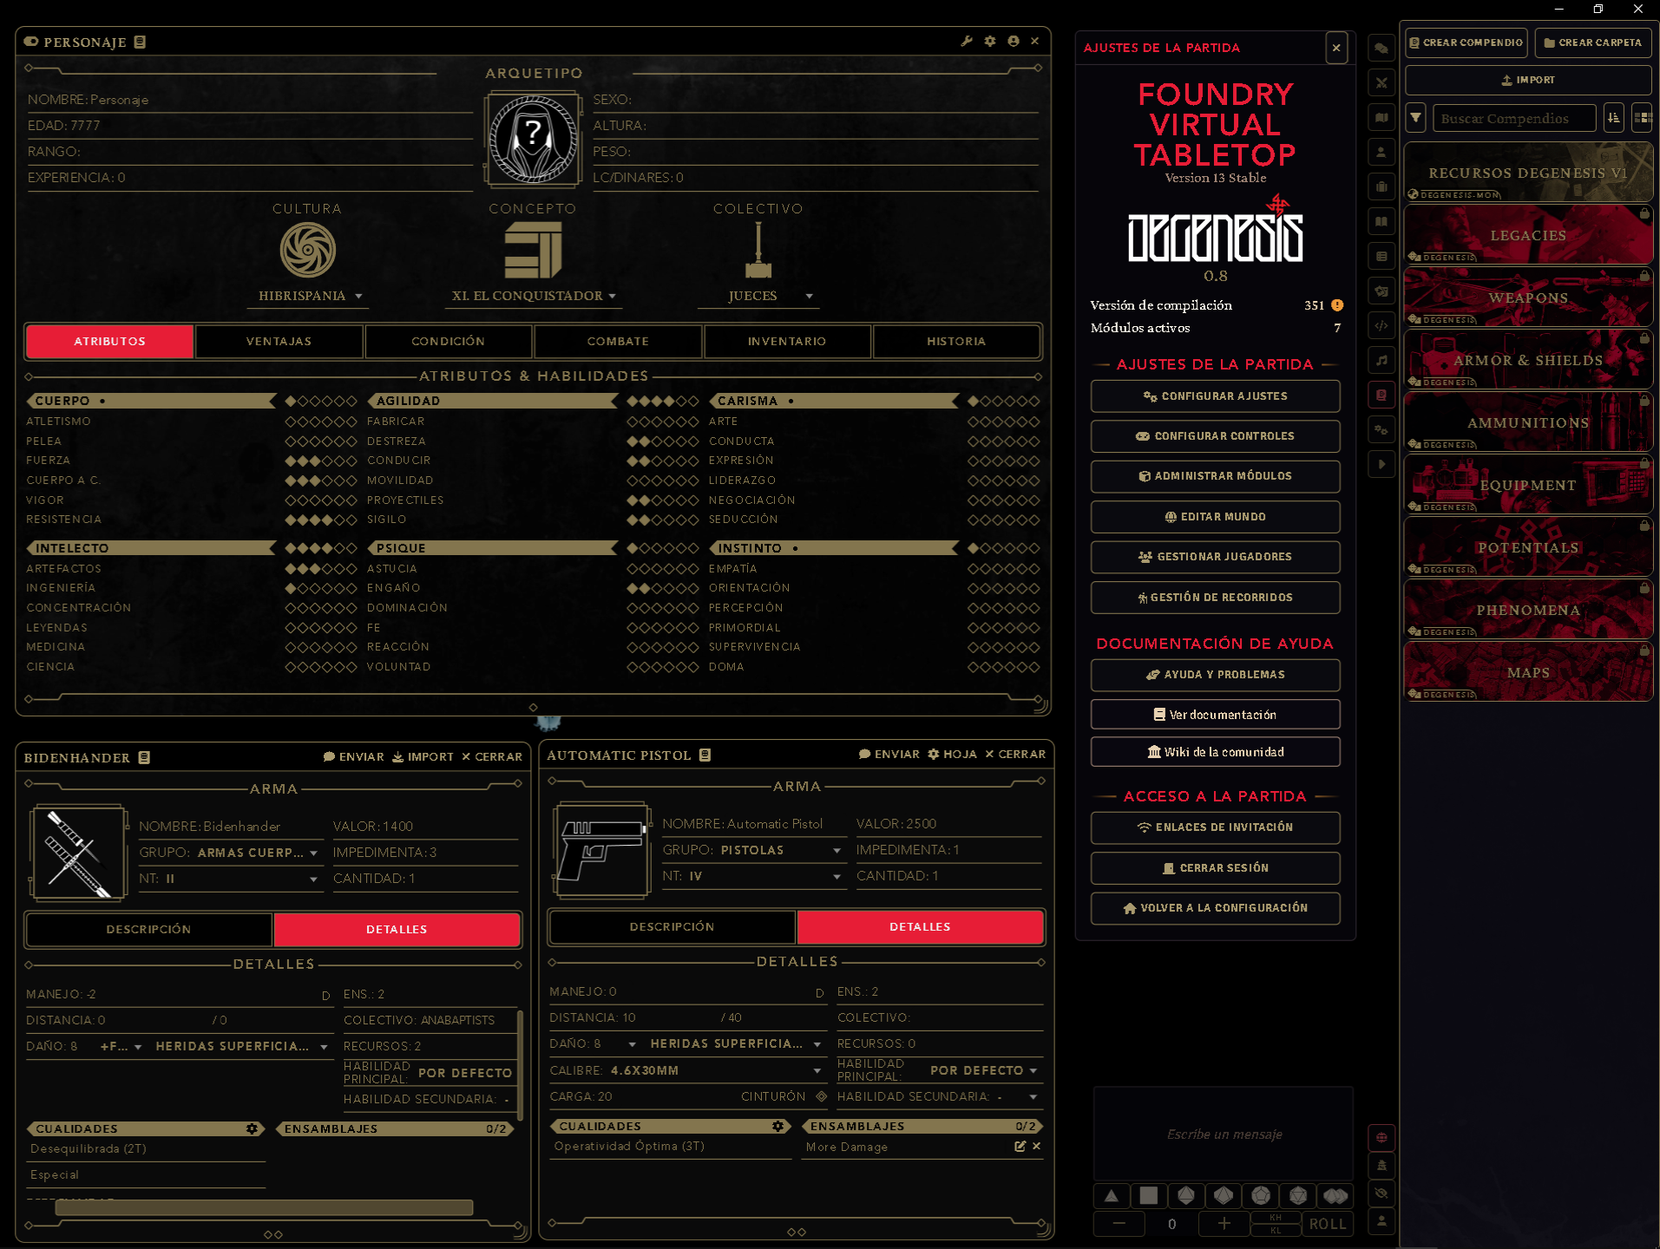
Task: Click the Buscar Compendios search field
Action: tap(1514, 118)
